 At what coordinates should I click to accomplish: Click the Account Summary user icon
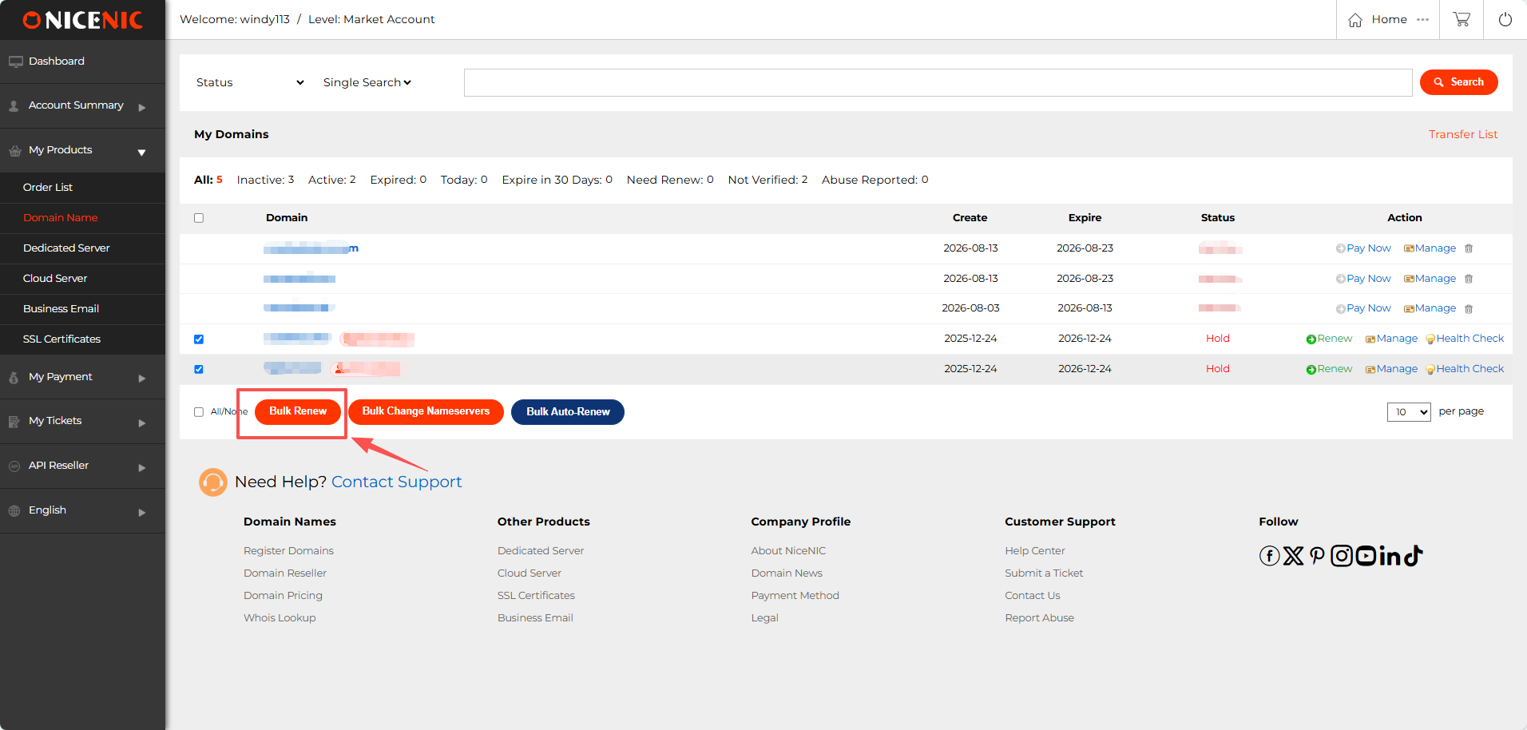pos(14,105)
